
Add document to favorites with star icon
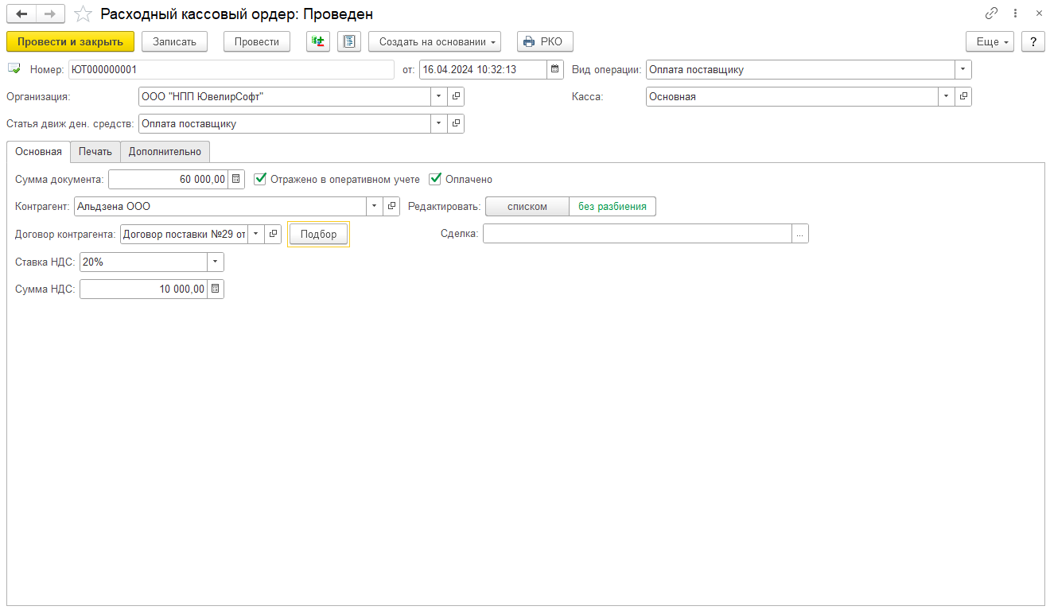click(x=83, y=14)
